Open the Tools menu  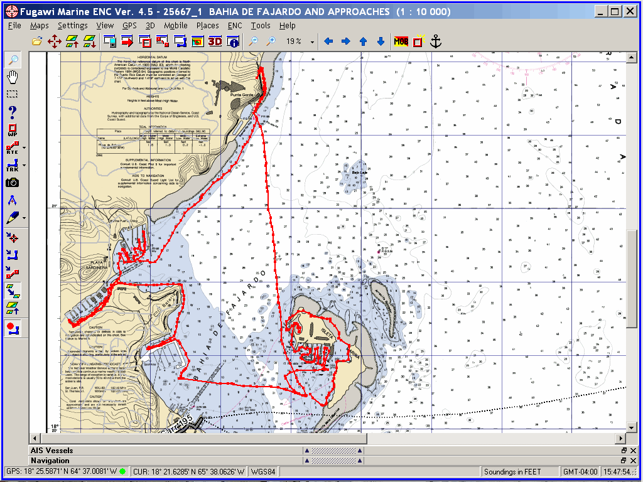tap(261, 25)
